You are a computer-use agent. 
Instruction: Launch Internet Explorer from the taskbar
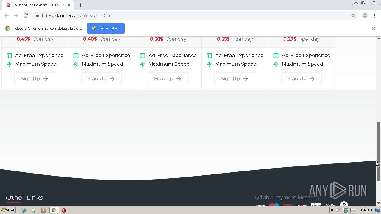point(24,210)
